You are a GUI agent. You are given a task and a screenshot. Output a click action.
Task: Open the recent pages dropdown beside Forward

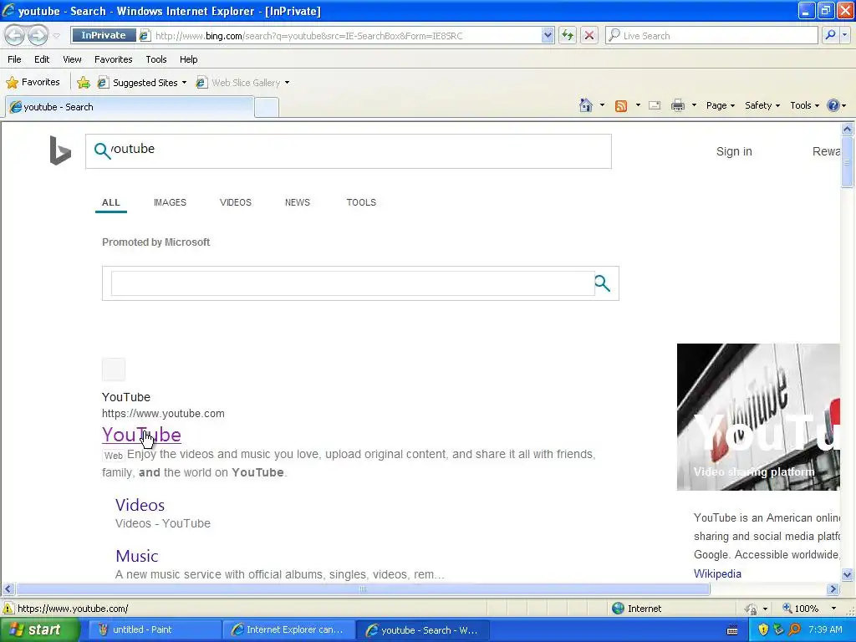pyautogui.click(x=56, y=36)
